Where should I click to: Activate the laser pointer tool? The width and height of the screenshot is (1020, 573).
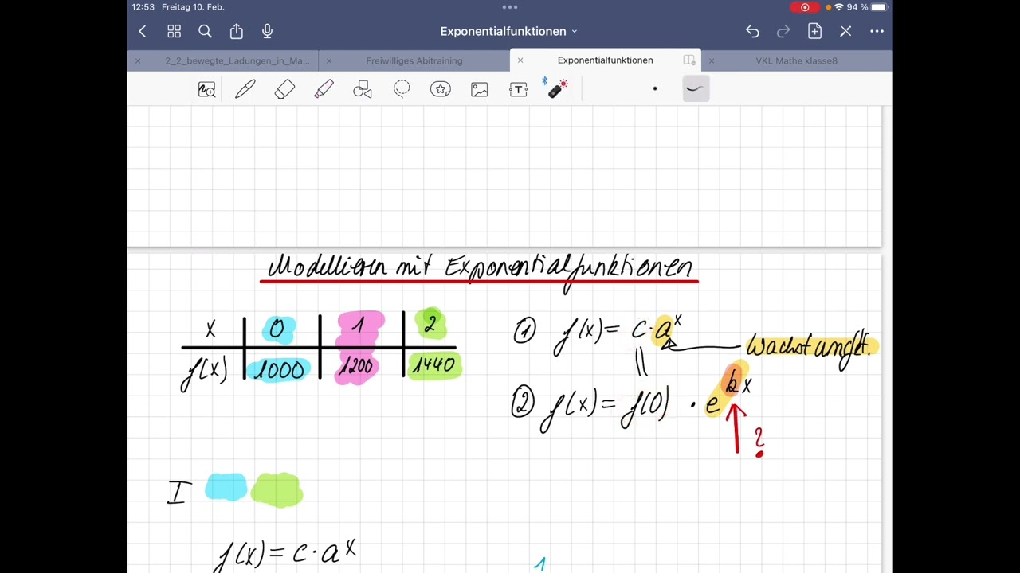(x=556, y=88)
